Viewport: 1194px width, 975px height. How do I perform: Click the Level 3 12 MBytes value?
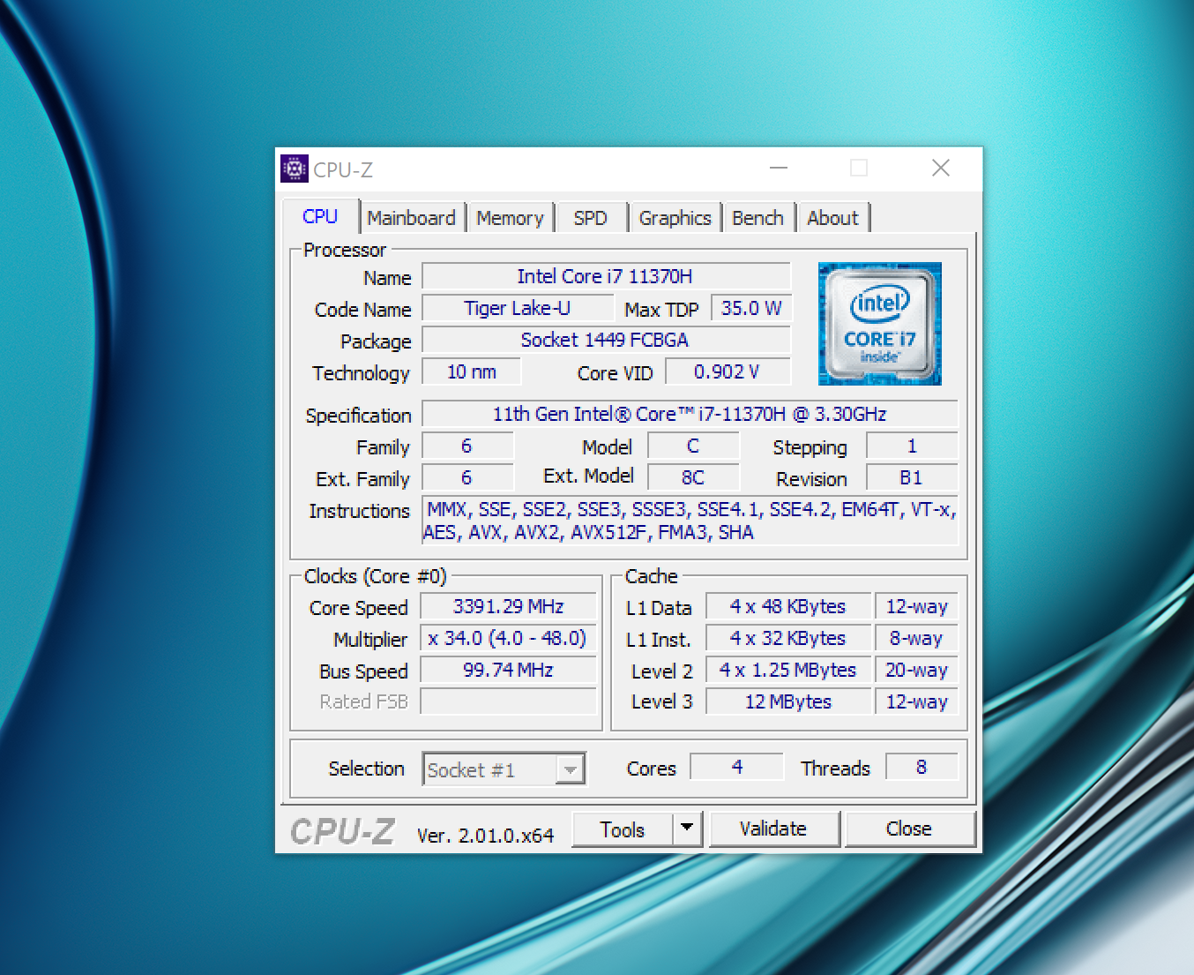(x=788, y=701)
